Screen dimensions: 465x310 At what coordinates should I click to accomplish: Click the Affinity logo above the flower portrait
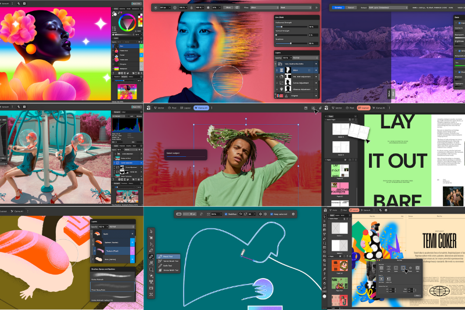pos(148,108)
